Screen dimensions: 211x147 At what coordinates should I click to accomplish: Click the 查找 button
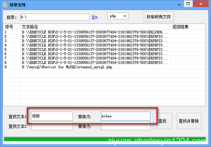(x=162, y=121)
